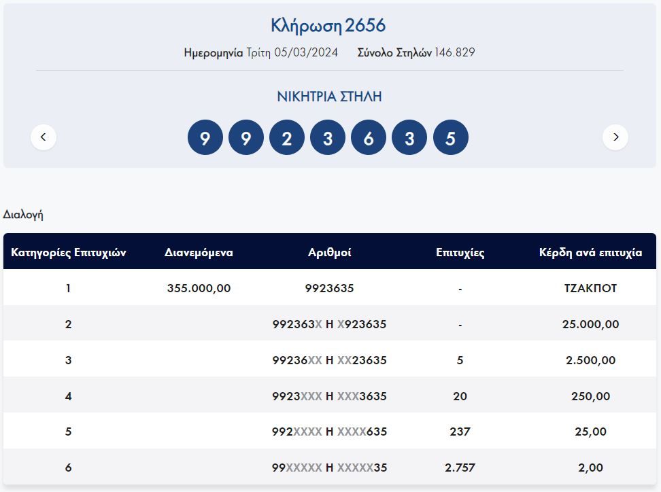661x492 pixels.
Task: Click the total columns value 146.829
Action: tap(455, 53)
